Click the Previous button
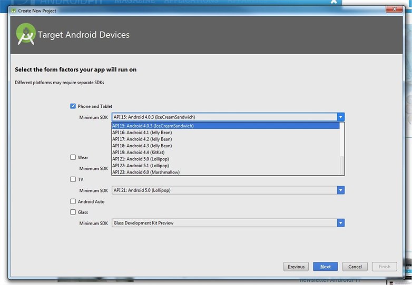 tap(296, 267)
